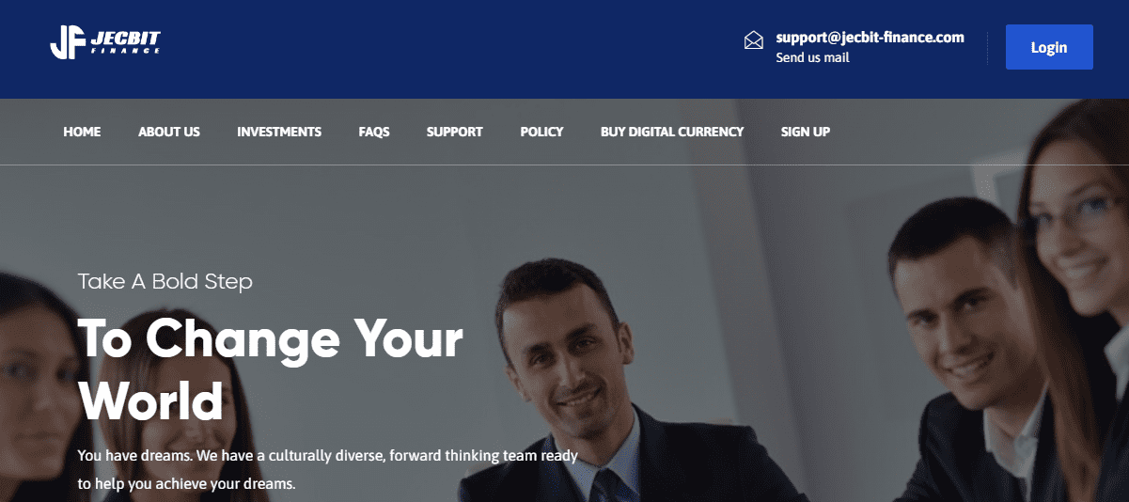The width and height of the screenshot is (1129, 502).
Task: Click the Send us mail text
Action: click(812, 57)
